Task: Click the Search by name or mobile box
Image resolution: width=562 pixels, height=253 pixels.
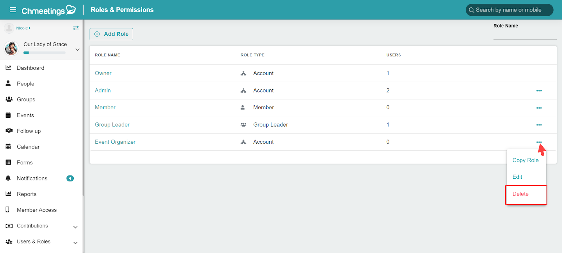Action: [x=509, y=10]
